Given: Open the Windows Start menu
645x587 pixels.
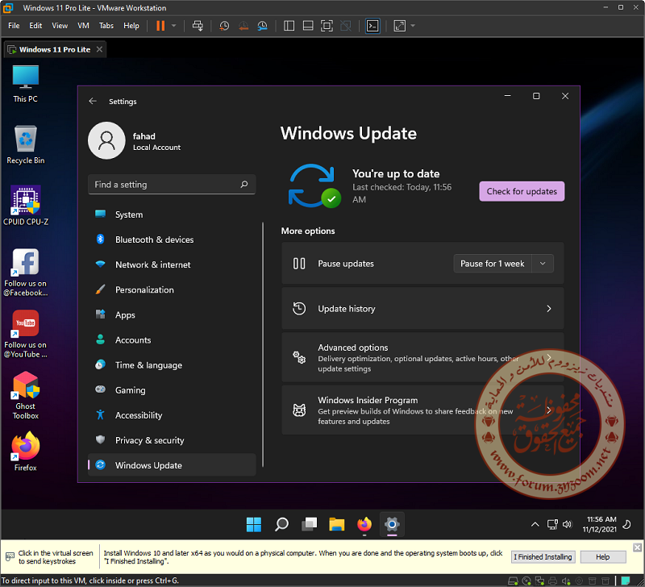Looking at the screenshot, I should [254, 524].
